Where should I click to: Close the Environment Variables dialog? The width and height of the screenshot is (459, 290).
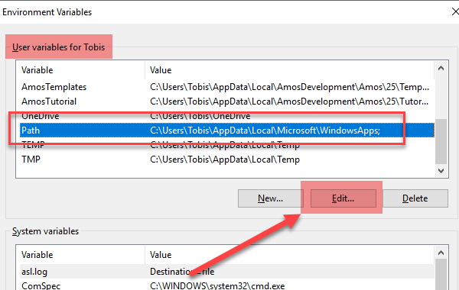point(455,11)
